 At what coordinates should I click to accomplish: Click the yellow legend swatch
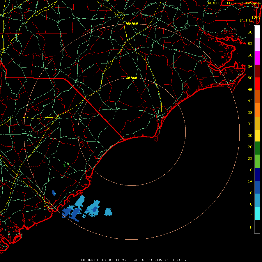[x=257, y=136]
